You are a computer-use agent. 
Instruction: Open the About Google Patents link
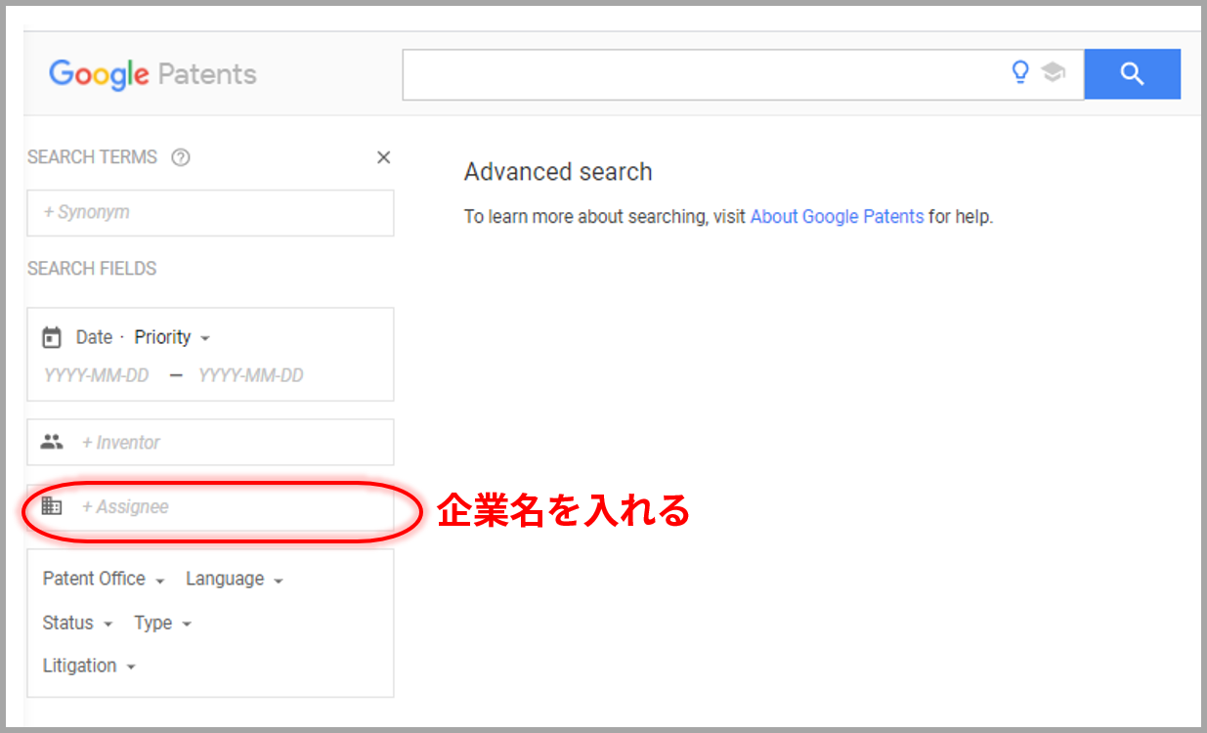point(837,217)
